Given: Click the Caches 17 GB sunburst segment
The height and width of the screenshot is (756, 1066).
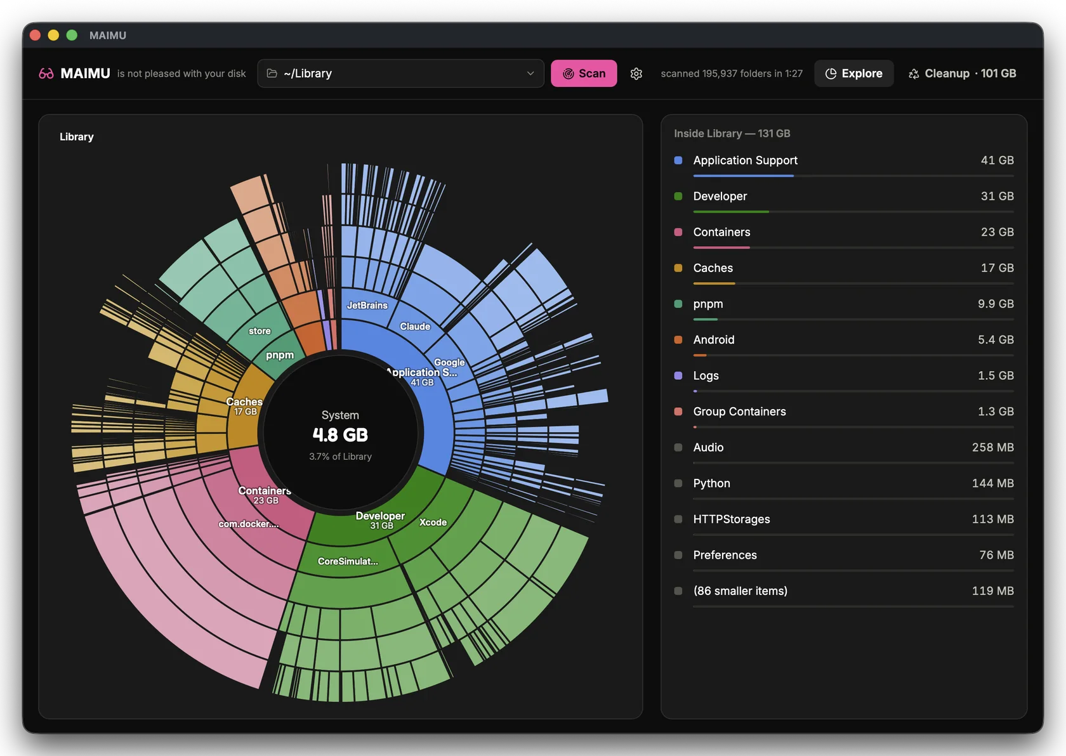Looking at the screenshot, I should click(x=244, y=407).
